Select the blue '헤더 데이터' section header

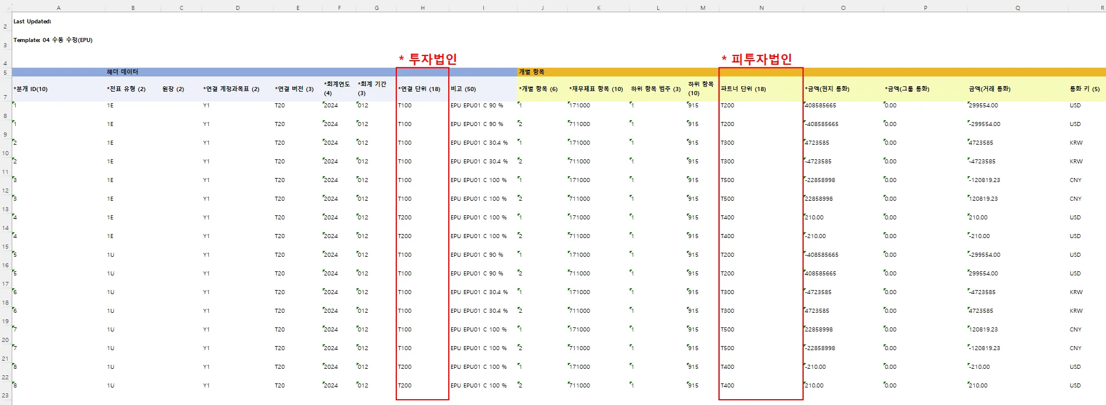[123, 72]
